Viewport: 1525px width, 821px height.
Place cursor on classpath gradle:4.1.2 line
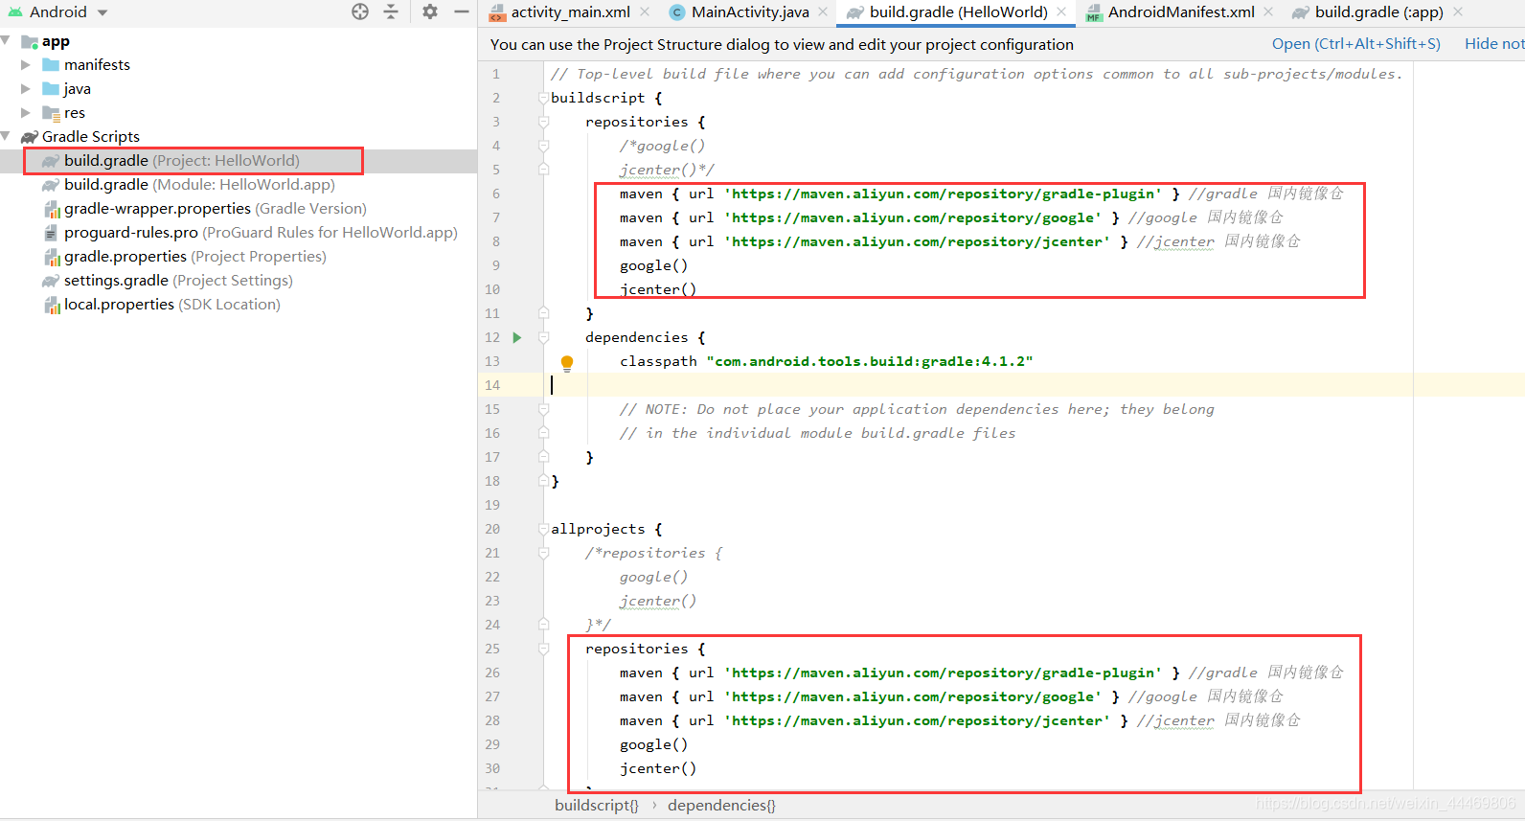pyautogui.click(x=826, y=361)
